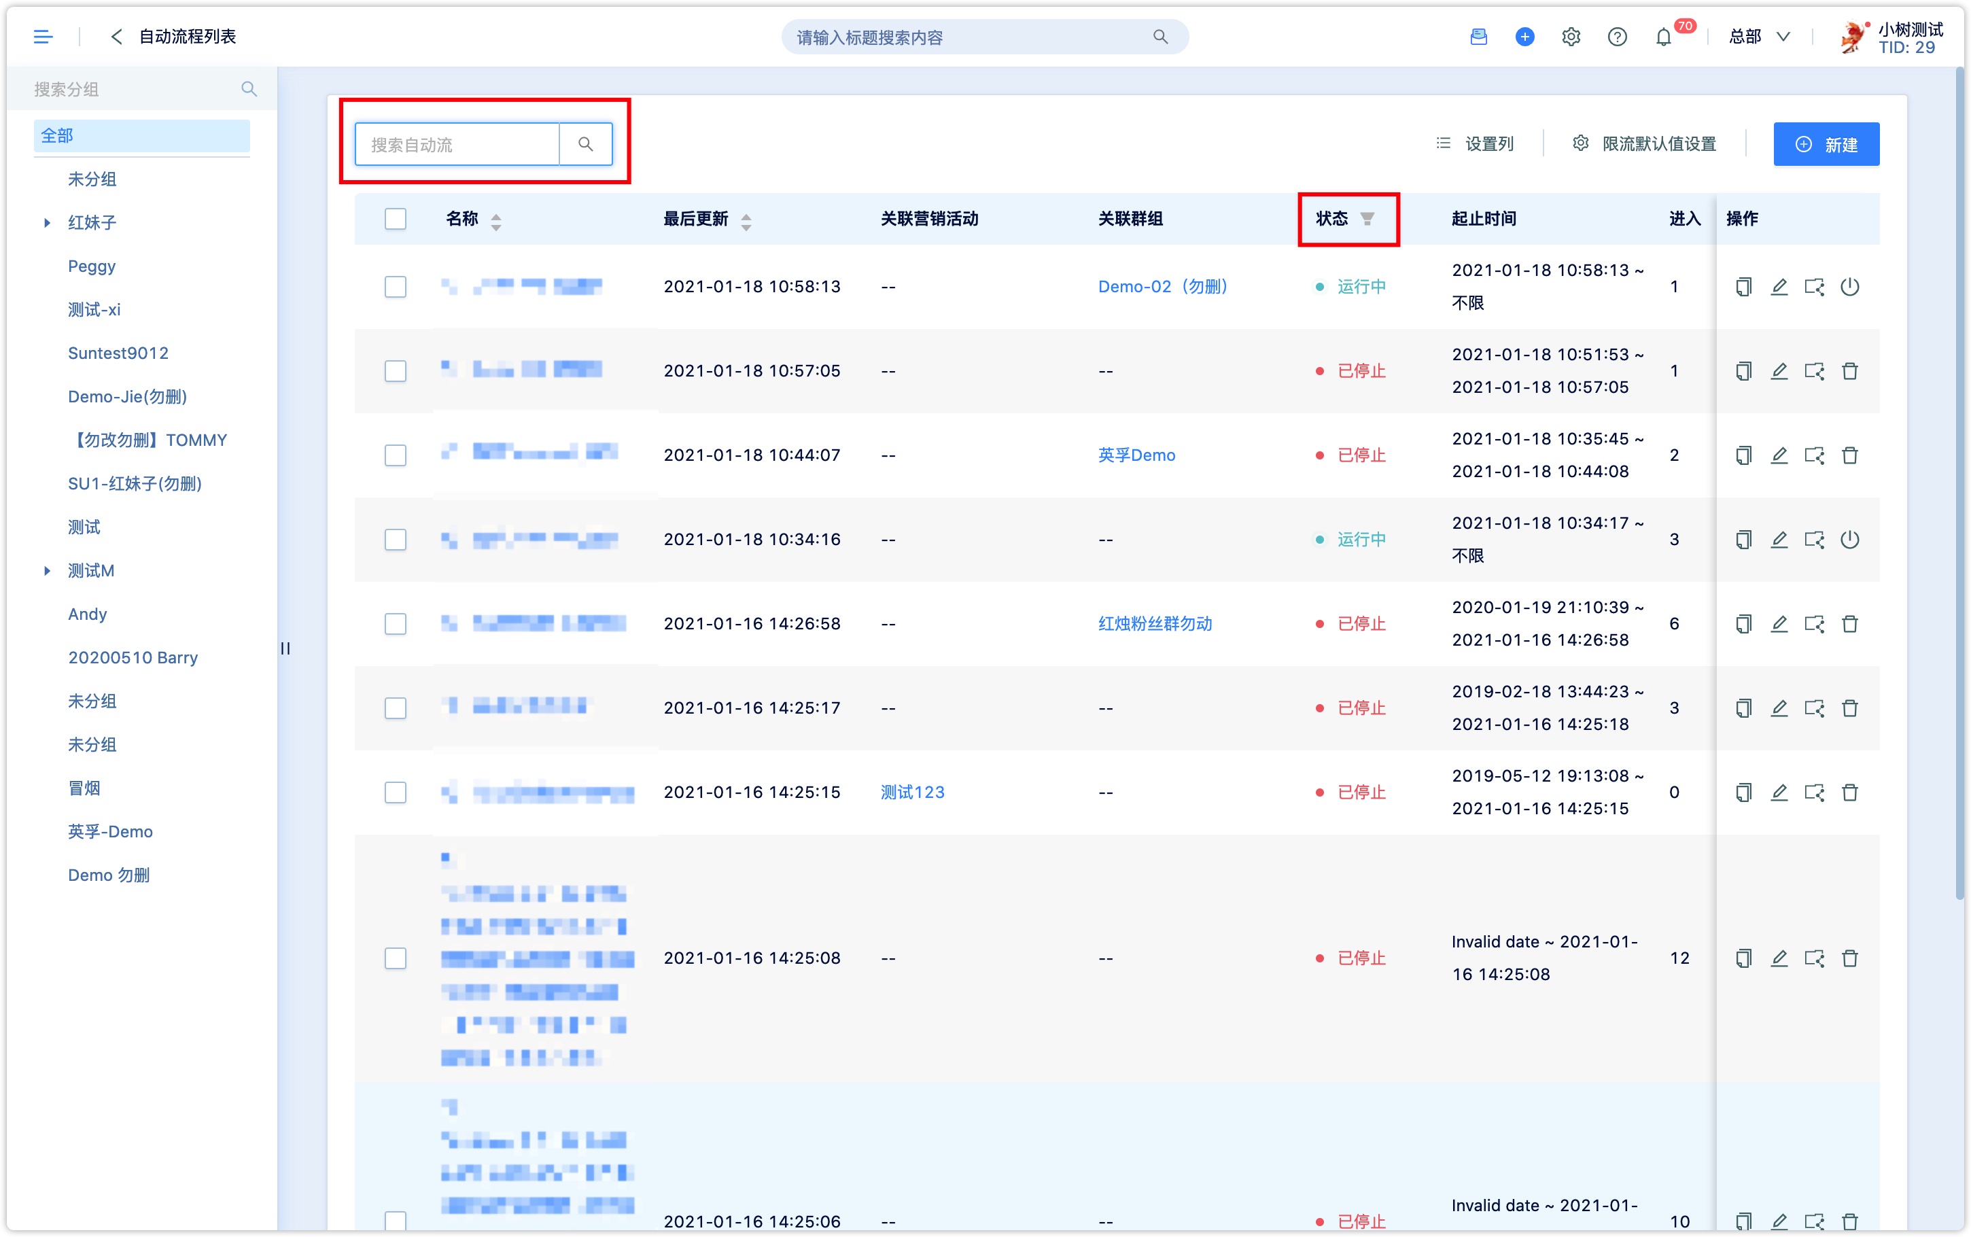Screen dimensions: 1971x1237
Task: Click the 搜索自动流 search button
Action: pyautogui.click(x=586, y=144)
